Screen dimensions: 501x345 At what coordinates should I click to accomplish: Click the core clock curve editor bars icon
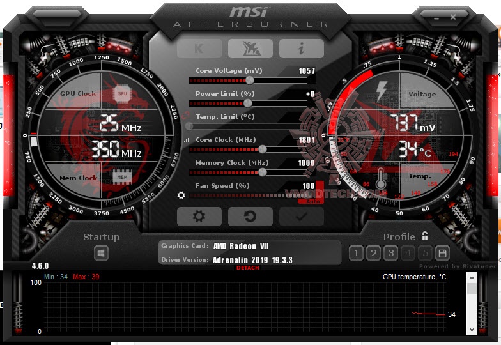tap(187, 140)
